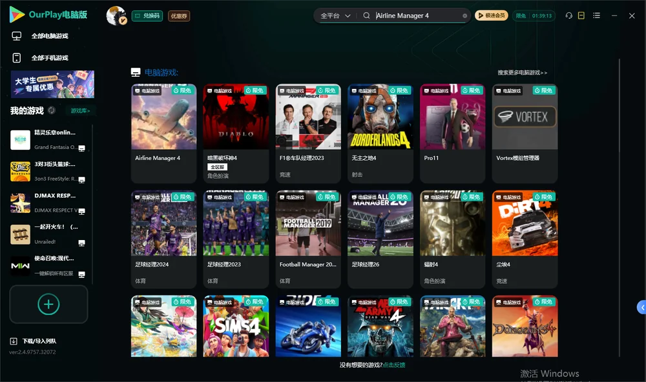The width and height of the screenshot is (646, 382).
Task: Click the refresh icon beside 我的游戏
Action: (x=52, y=110)
